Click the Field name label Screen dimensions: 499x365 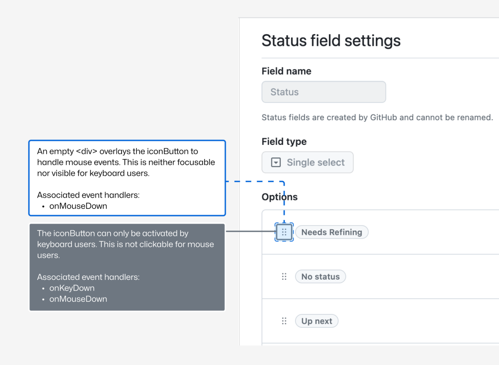click(x=286, y=71)
